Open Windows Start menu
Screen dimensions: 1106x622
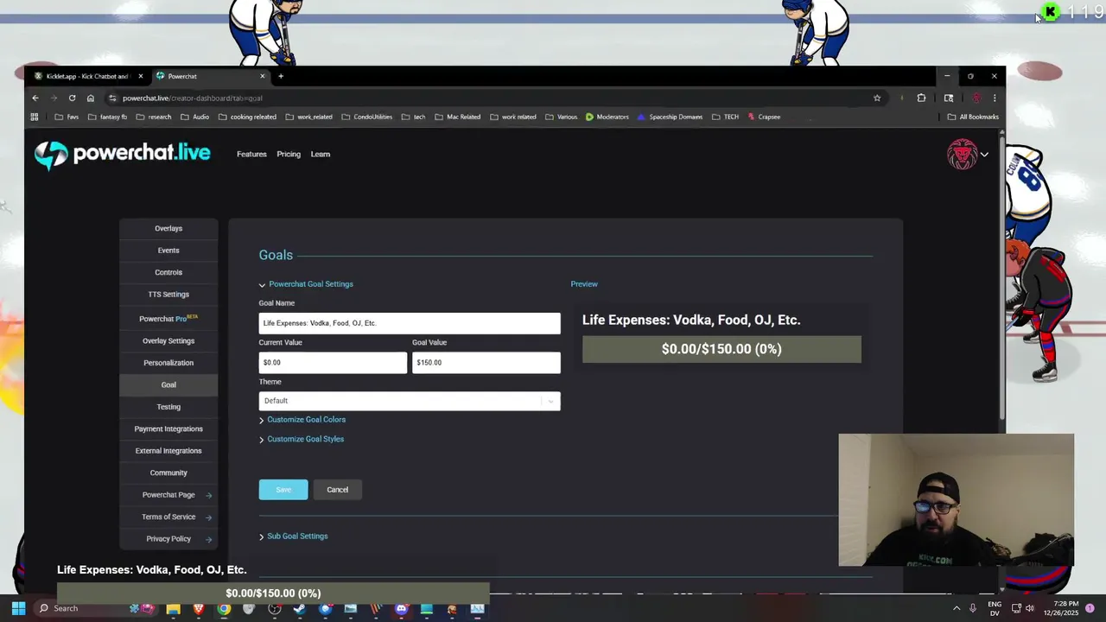coord(18,608)
